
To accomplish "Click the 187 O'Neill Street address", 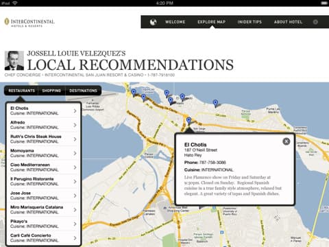I will coord(201,150).
